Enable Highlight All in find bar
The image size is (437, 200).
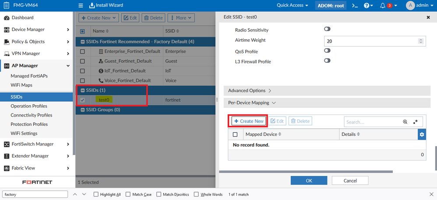tap(96, 194)
